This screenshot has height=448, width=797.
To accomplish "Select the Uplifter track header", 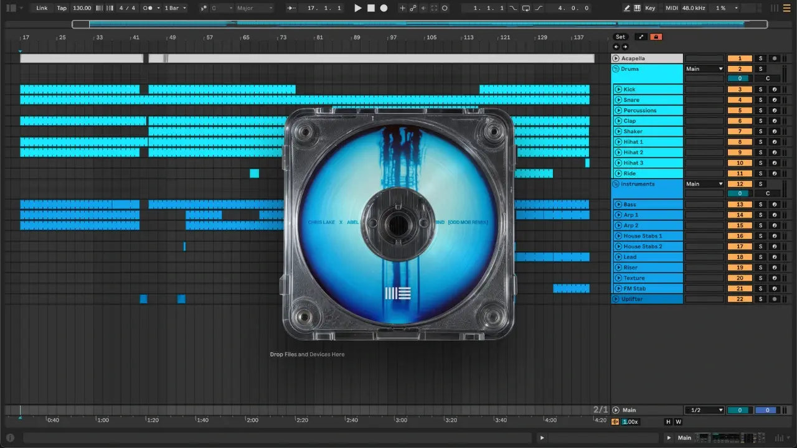I will pos(647,299).
